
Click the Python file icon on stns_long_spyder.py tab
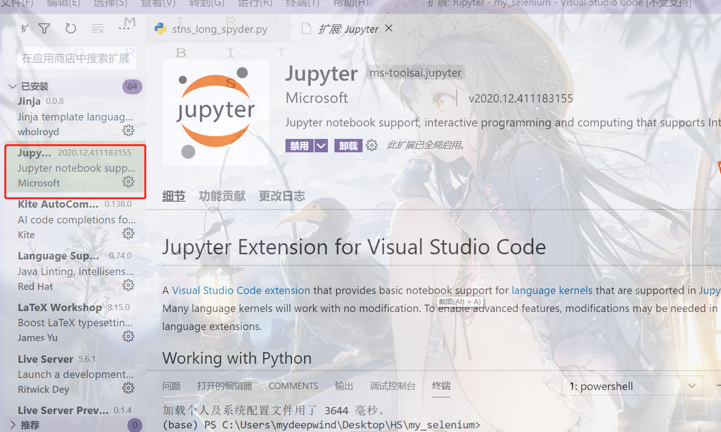click(x=160, y=29)
